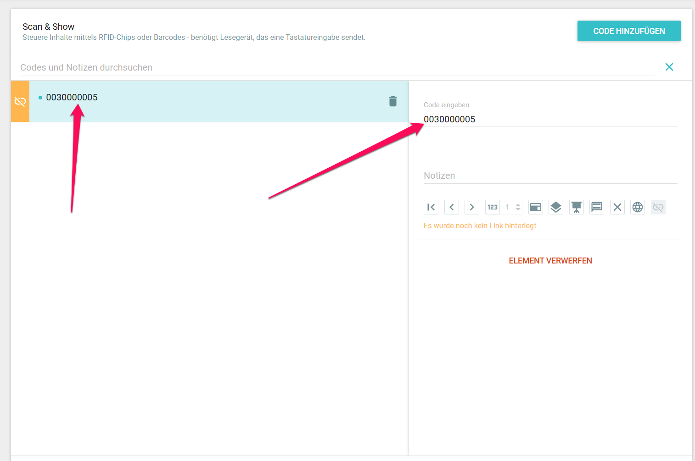Click the presentation easel icon
695x461 pixels.
577,207
